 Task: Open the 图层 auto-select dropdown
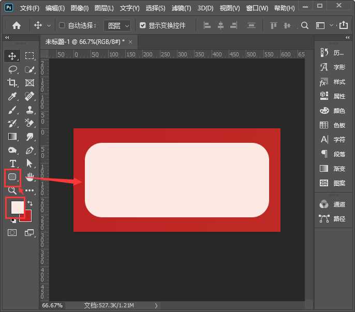coord(117,25)
